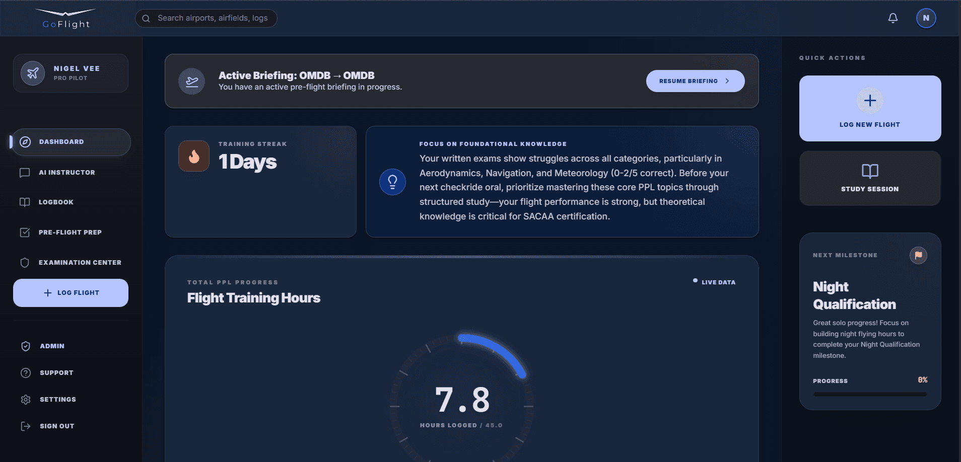
Task: Open the N user avatar menu
Action: pos(926,18)
